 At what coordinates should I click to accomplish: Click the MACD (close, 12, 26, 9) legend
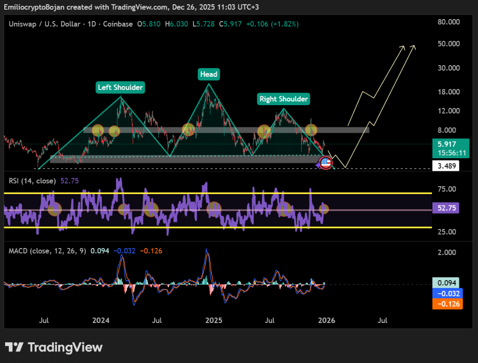tap(47, 251)
